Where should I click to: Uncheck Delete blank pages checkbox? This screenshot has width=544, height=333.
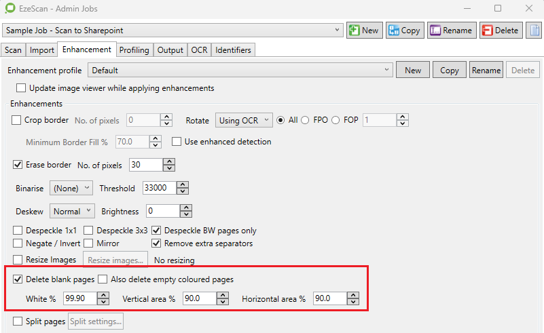tap(18, 279)
